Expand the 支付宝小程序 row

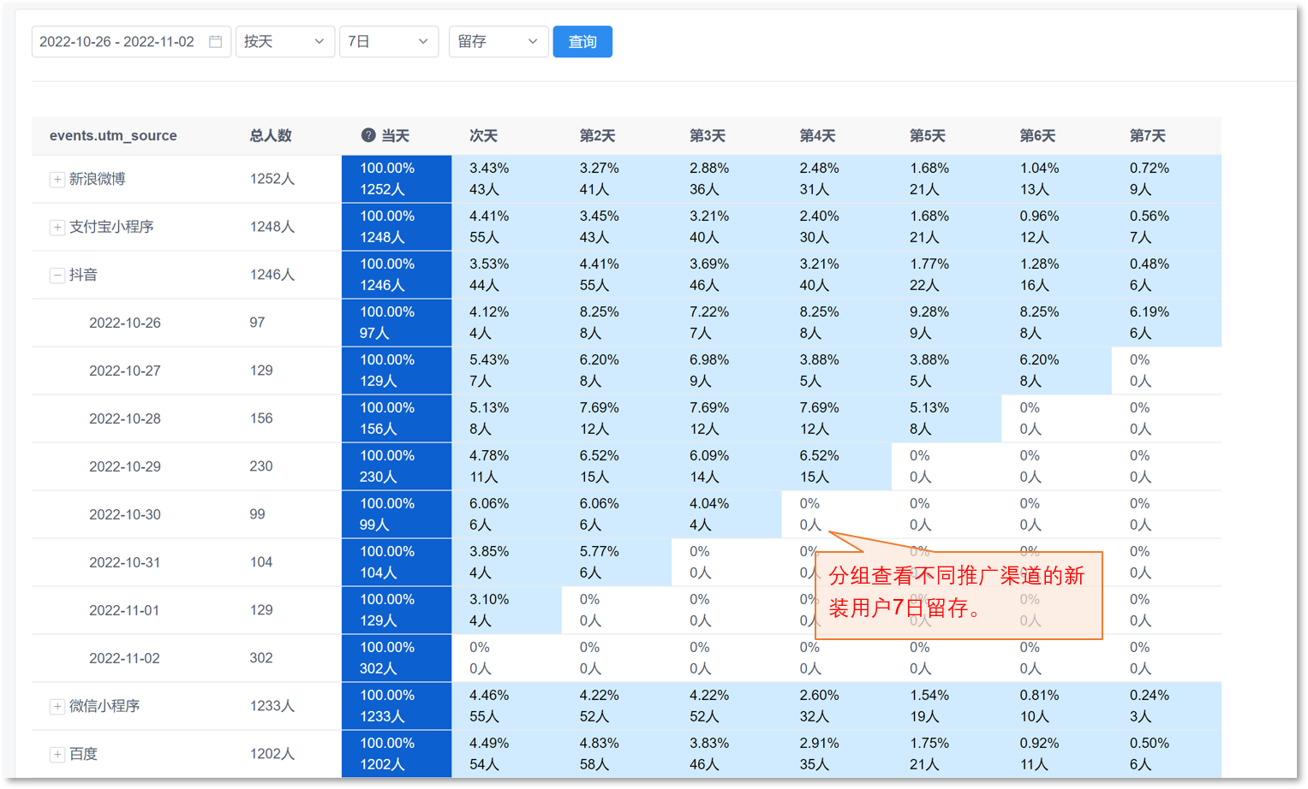pyautogui.click(x=57, y=227)
